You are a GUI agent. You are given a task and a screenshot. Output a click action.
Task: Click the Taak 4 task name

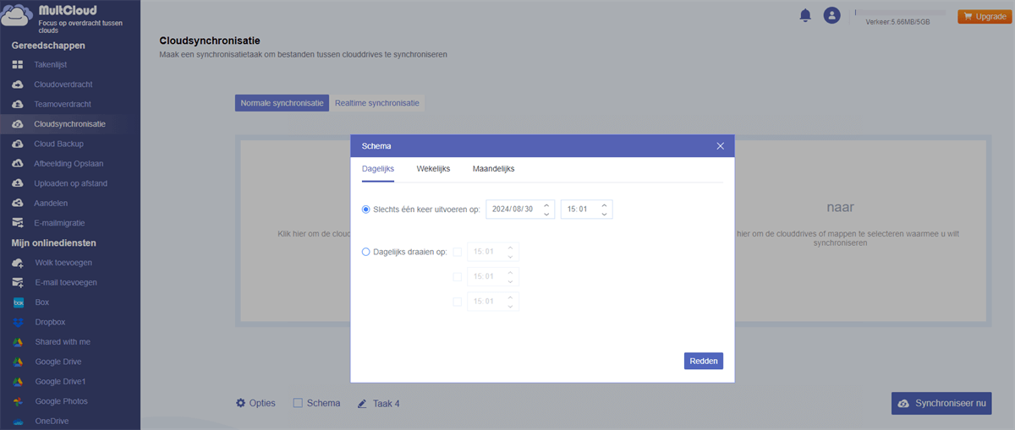click(x=387, y=404)
